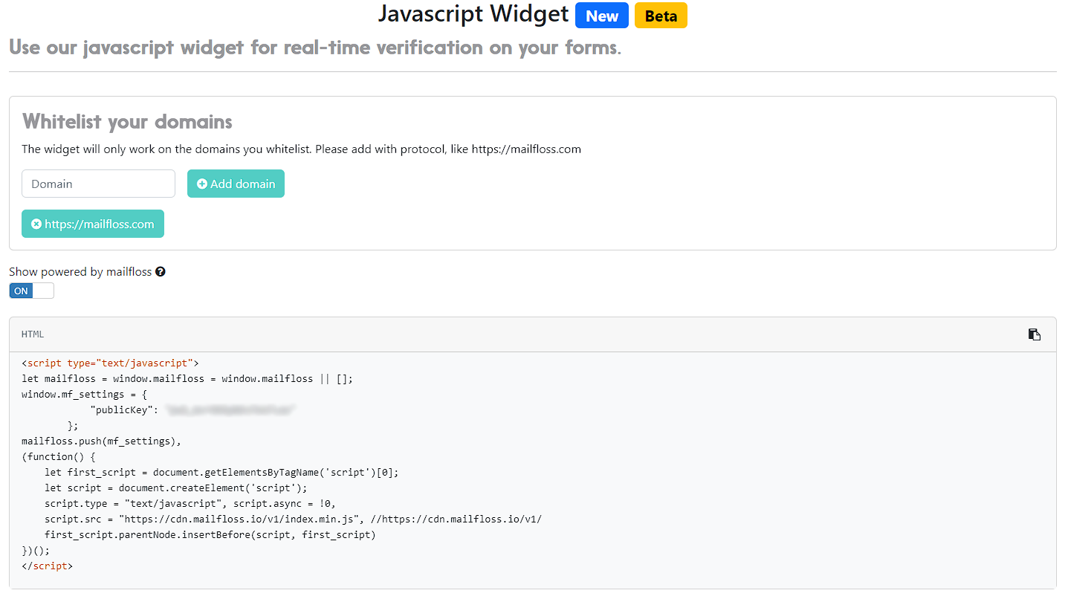Copy the HTML code snippet to clipboard
This screenshot has width=1068, height=599.
[x=1034, y=334]
